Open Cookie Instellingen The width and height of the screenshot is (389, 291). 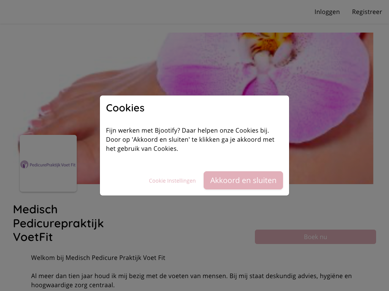[x=172, y=181]
